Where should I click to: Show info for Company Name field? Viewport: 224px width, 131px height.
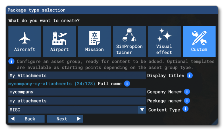coord(187,92)
